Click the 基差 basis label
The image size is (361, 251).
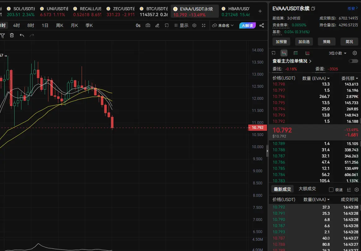click(x=277, y=32)
